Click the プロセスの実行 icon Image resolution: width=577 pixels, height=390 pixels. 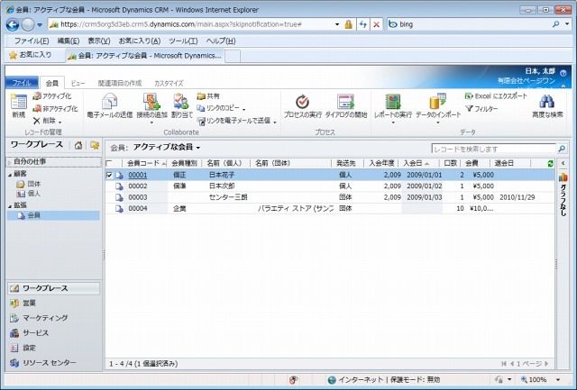point(303,102)
